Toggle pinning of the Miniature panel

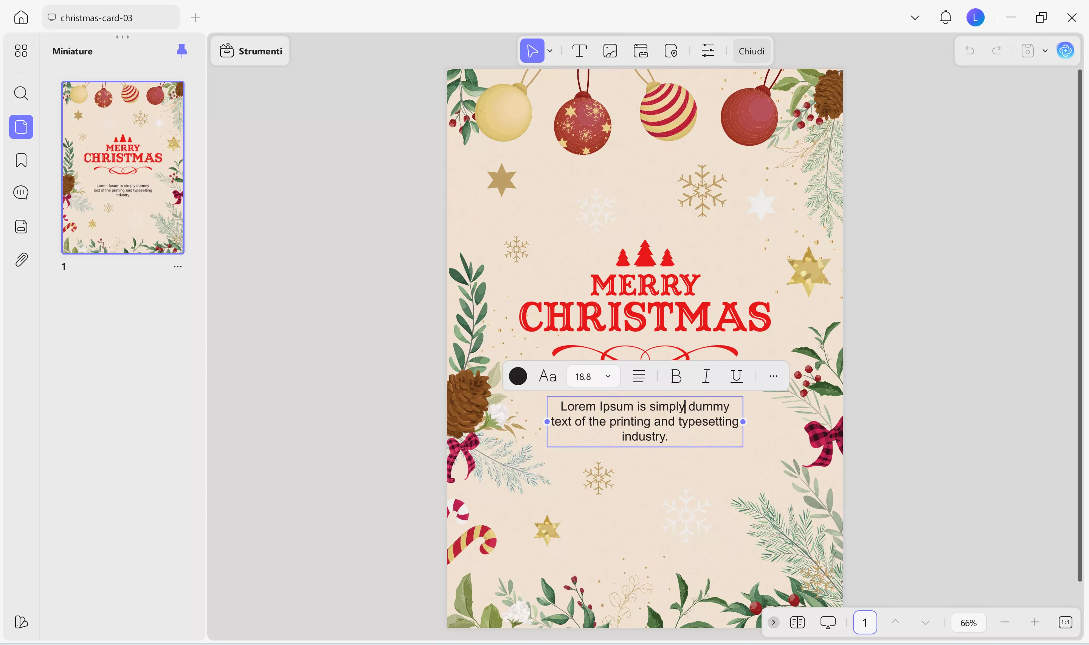point(181,51)
